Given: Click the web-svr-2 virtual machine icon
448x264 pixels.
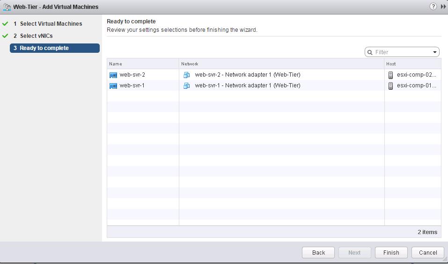Looking at the screenshot, I should pyautogui.click(x=113, y=75).
